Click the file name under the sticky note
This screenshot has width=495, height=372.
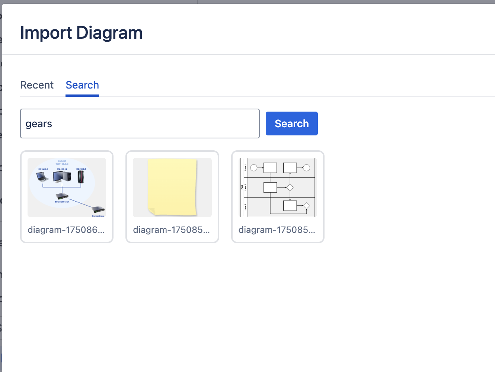tap(172, 230)
